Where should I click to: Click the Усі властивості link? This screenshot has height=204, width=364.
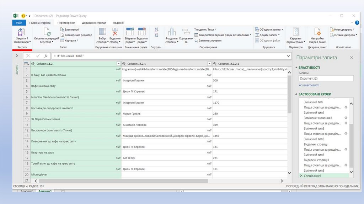(309, 85)
